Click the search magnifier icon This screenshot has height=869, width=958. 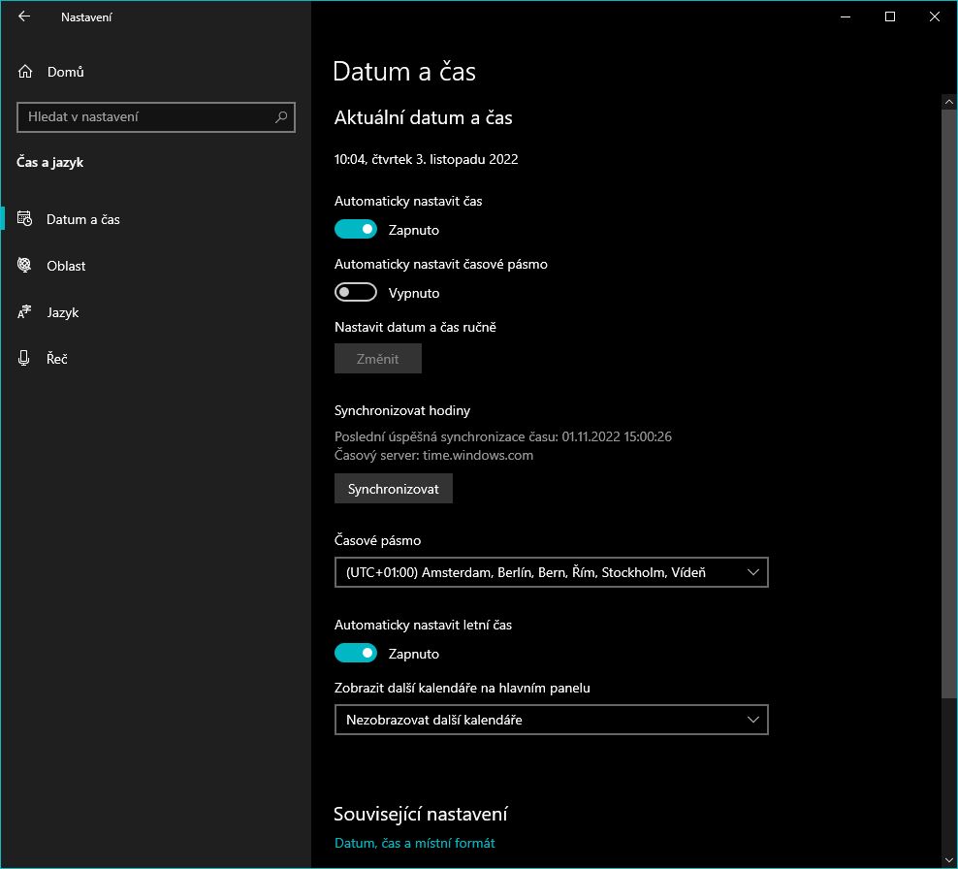click(281, 117)
